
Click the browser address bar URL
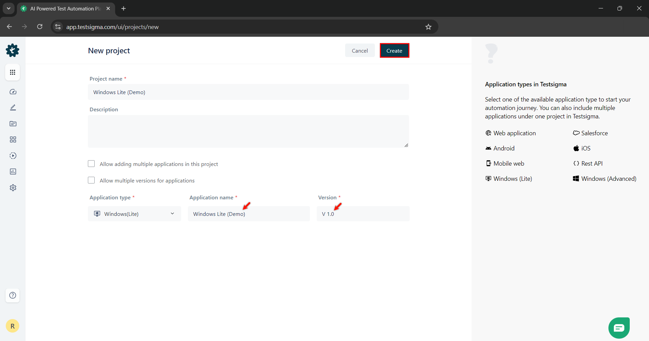pyautogui.click(x=112, y=27)
